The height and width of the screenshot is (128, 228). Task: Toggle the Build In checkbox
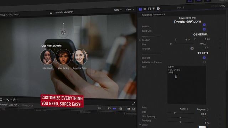(x=204, y=25)
